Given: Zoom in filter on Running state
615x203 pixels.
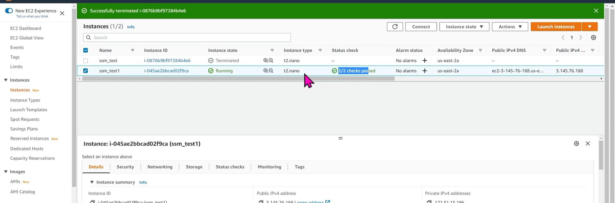Looking at the screenshot, I should [x=266, y=71].
